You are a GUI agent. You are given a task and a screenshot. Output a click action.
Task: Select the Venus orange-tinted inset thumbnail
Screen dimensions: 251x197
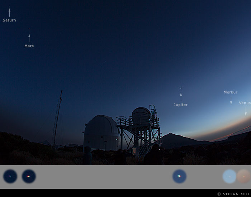pyautogui.click(x=244, y=176)
